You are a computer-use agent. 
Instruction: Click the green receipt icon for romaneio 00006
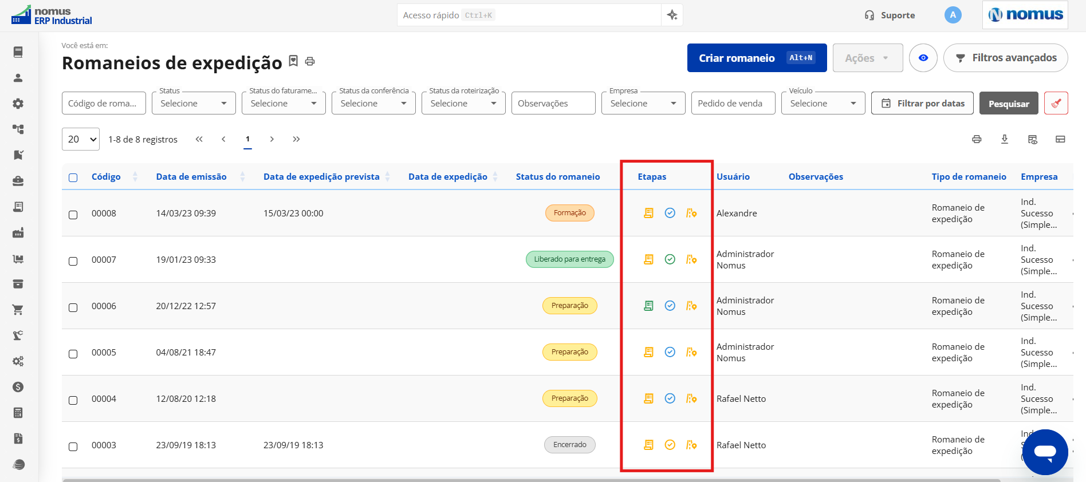coord(648,306)
